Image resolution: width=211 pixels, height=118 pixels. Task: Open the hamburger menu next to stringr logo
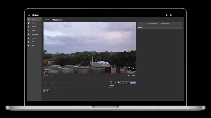click(x=29, y=15)
